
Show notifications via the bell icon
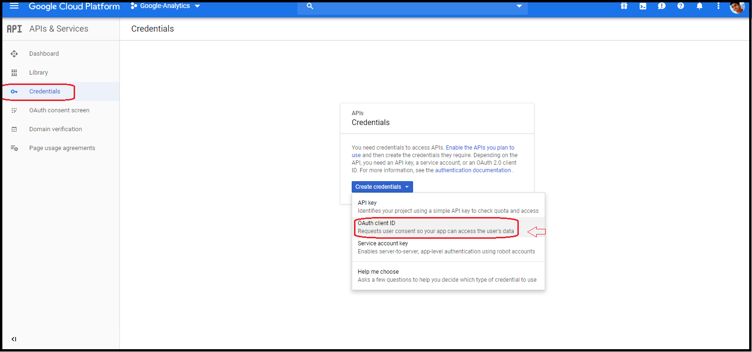tap(700, 6)
